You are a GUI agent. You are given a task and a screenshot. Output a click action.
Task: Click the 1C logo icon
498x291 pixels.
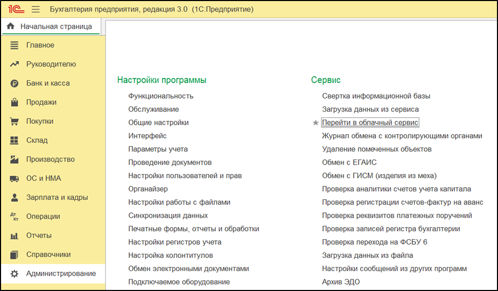16,9
